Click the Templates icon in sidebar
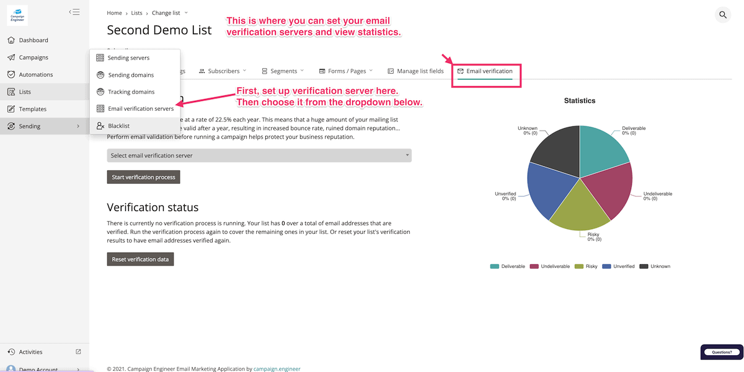 [x=11, y=109]
